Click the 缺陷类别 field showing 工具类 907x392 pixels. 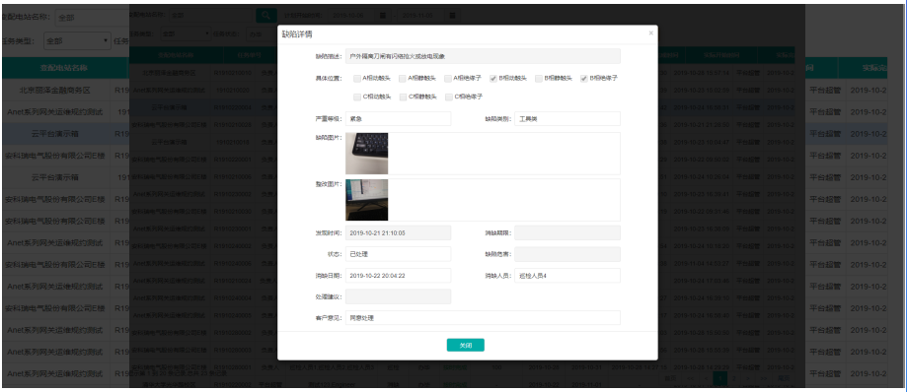(567, 119)
